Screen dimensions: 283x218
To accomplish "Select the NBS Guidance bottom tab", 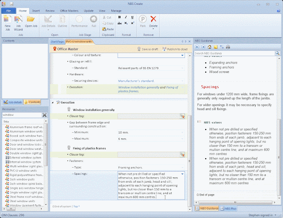I will point(207,208).
